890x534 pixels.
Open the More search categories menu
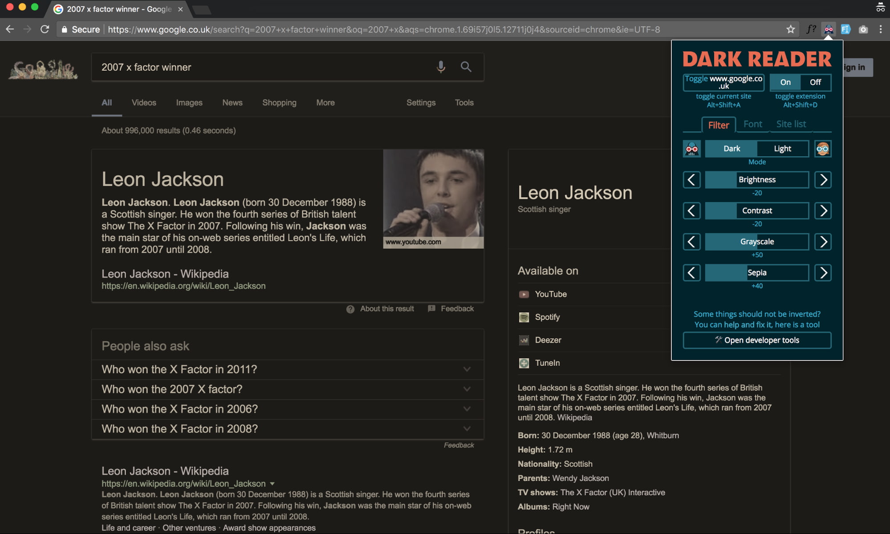click(325, 103)
